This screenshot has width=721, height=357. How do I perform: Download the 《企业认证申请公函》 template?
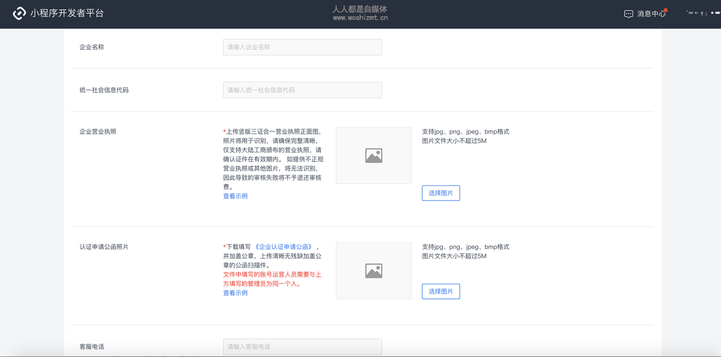click(284, 247)
